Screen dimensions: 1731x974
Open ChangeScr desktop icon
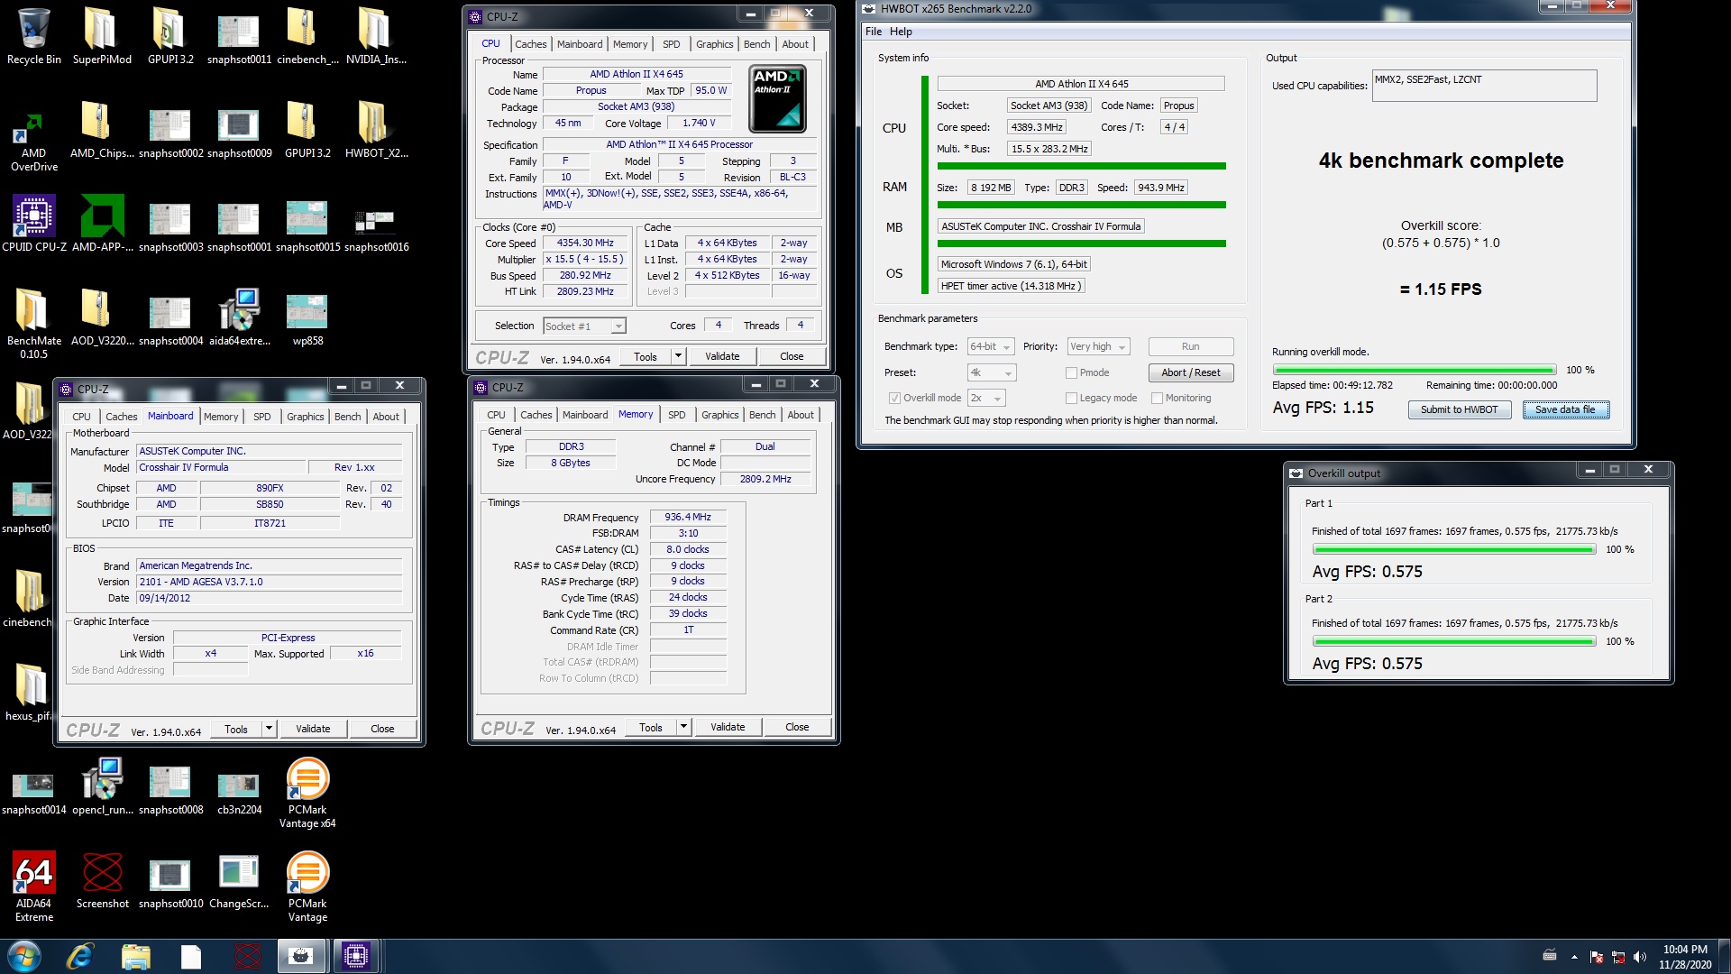pyautogui.click(x=239, y=879)
